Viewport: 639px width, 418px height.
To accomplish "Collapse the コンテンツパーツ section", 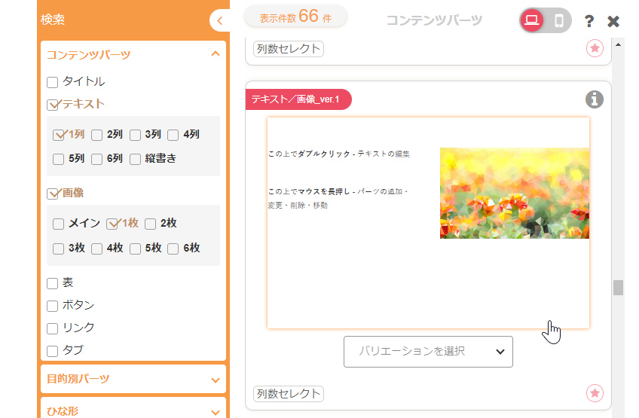I will click(216, 54).
